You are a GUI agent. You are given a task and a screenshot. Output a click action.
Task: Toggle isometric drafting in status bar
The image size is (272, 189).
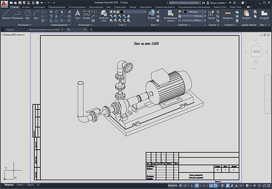[204, 185]
